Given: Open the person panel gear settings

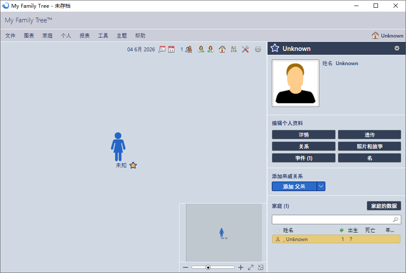Looking at the screenshot, I should tap(397, 48).
